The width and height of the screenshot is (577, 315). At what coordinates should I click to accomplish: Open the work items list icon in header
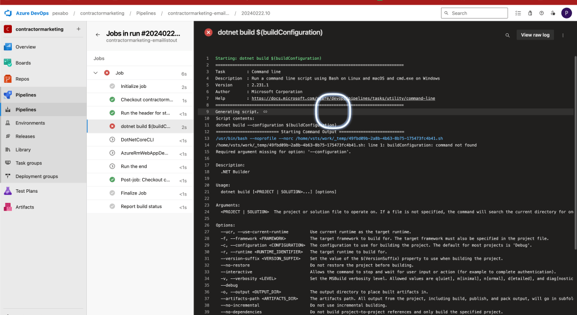click(x=518, y=13)
